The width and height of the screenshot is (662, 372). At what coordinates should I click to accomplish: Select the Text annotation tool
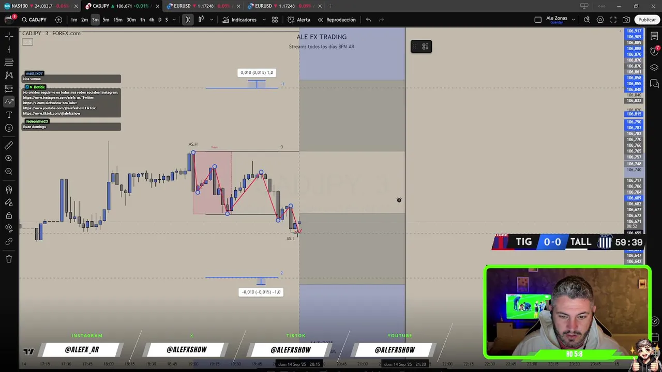click(x=9, y=115)
